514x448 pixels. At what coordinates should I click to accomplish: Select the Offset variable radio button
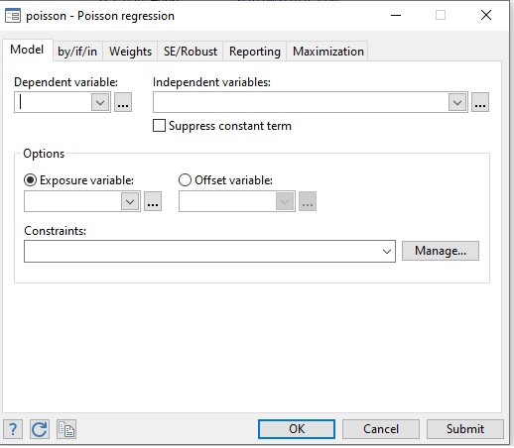(x=185, y=180)
